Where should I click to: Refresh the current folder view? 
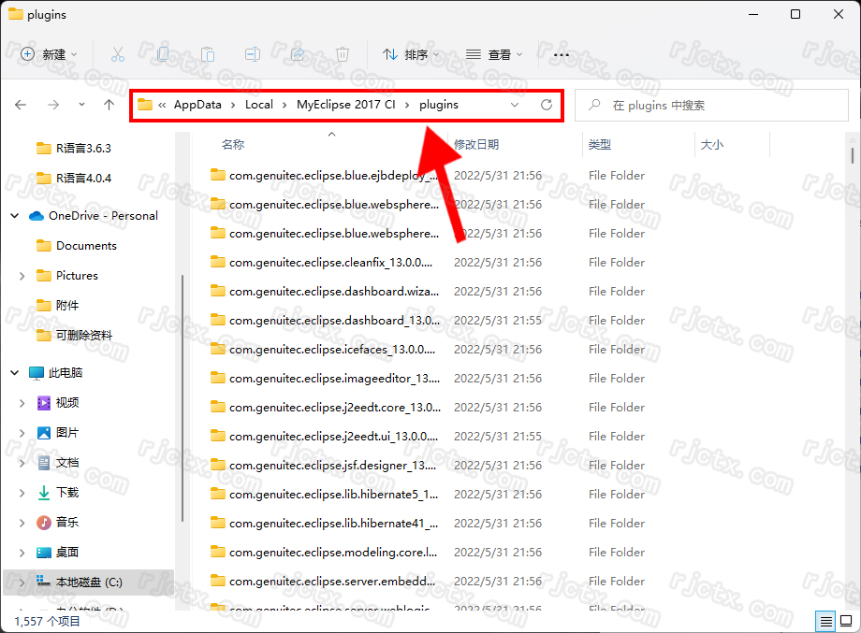[x=547, y=105]
